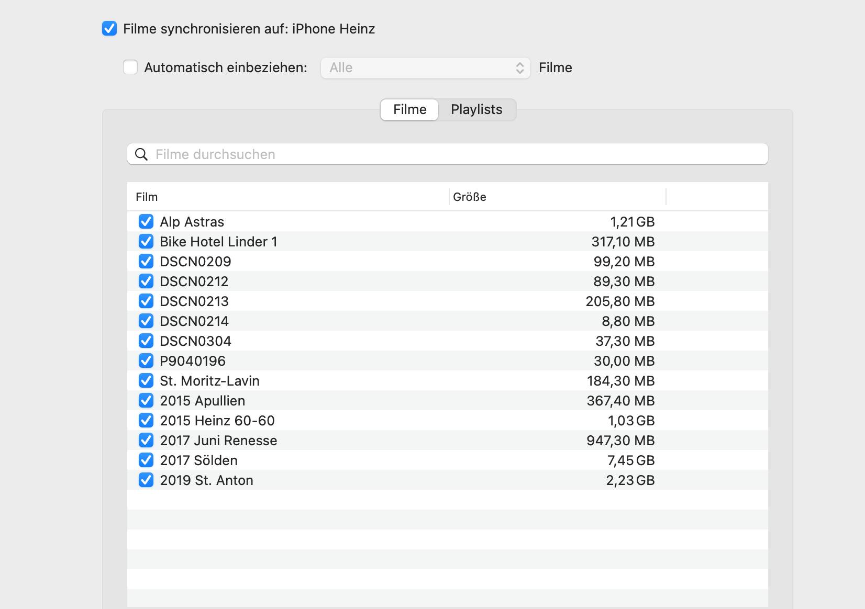865x609 pixels.
Task: Deselect Bike Hotel Linder 1 checkbox
Action: 146,242
